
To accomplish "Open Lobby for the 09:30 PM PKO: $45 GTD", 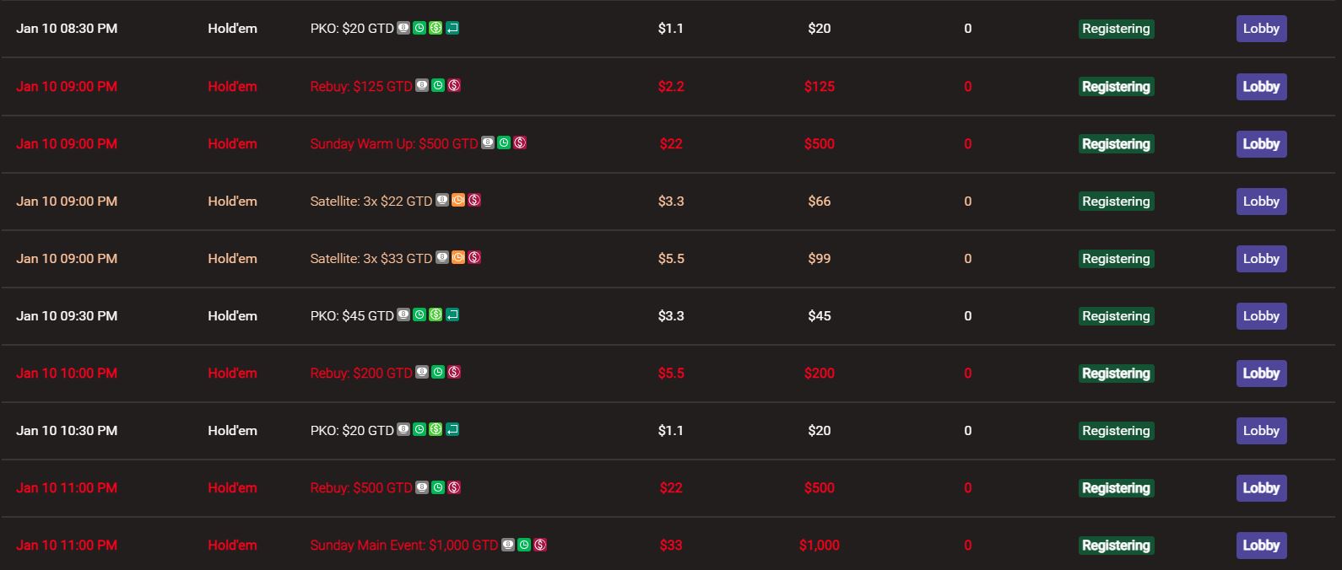I will tap(1261, 316).
